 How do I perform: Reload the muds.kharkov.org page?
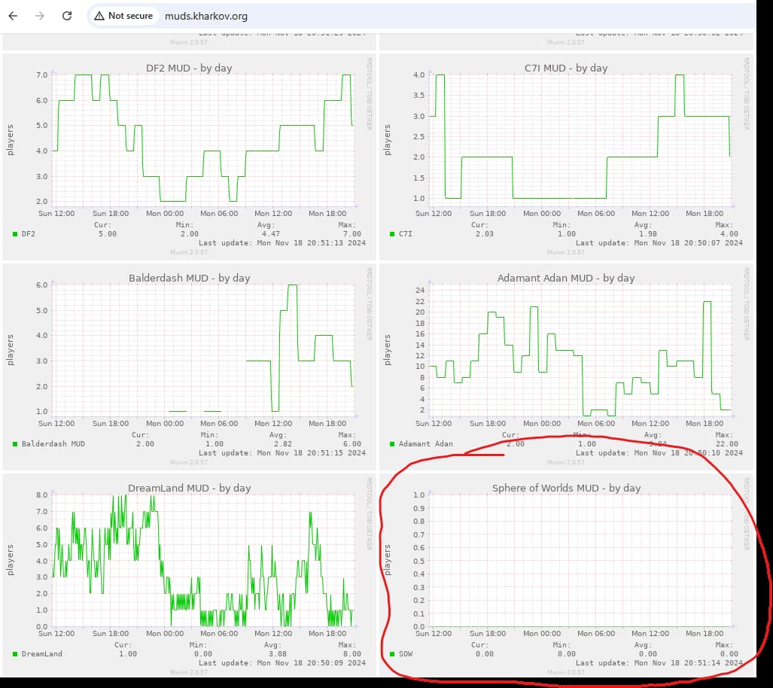click(67, 16)
